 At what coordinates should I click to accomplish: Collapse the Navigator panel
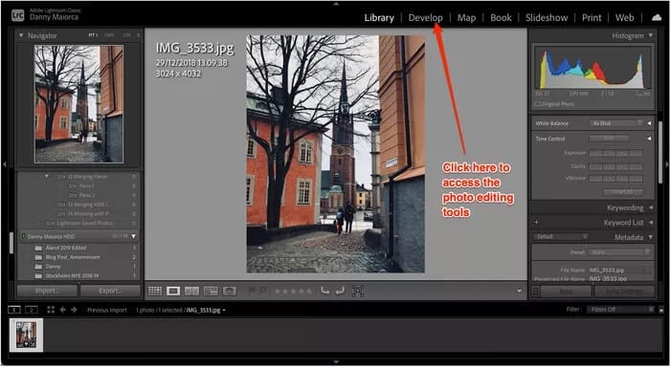click(x=21, y=35)
